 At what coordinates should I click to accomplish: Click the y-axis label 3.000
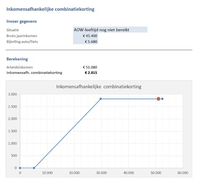pyautogui.click(x=13, y=94)
